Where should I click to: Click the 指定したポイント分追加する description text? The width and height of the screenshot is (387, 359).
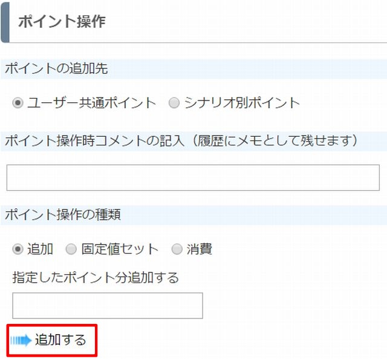click(x=96, y=277)
